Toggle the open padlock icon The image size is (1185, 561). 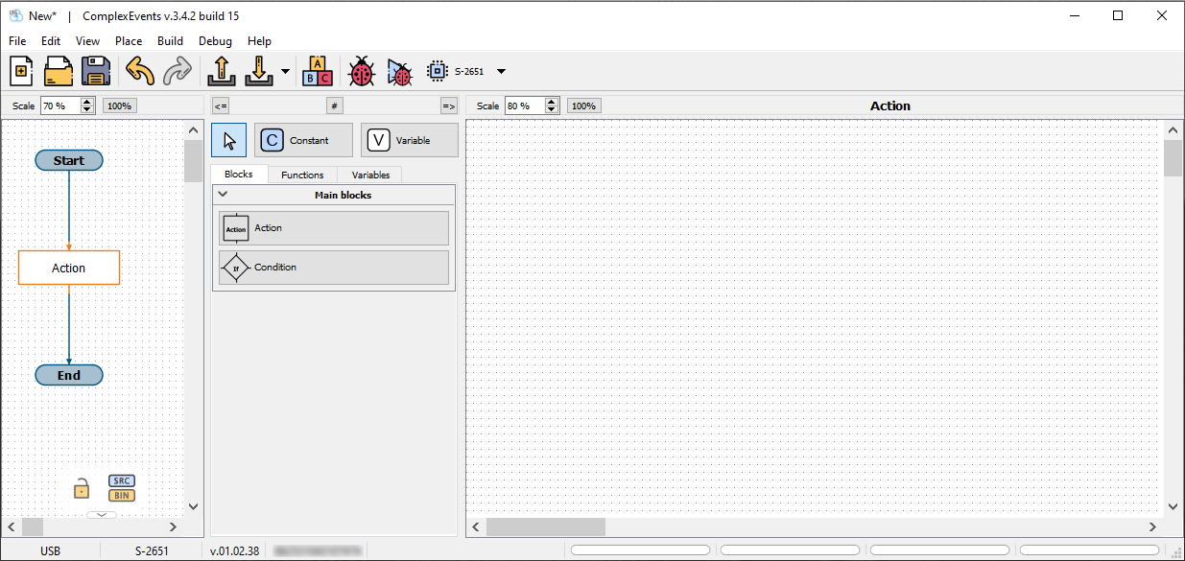82,488
